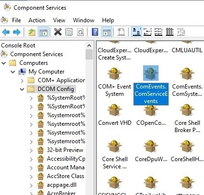The image size is (204, 195).
Task: Open the Help menu
Action: click(108, 20)
